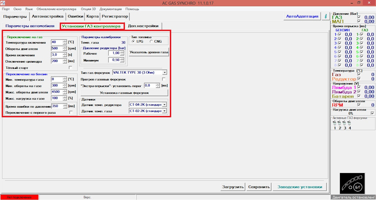Viewport: 376px width, 200px height.
Task: Toggle the ГАЗ pressure display checkbox
Action: (x=359, y=17)
